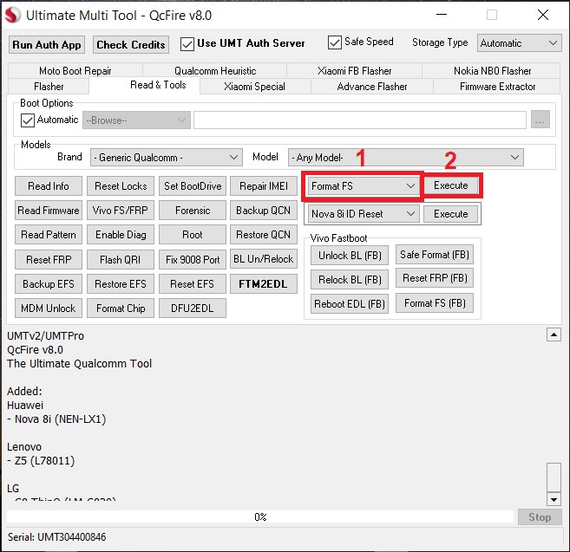Viewport: 570px width, 552px height.
Task: Click Run Auth App button
Action: pyautogui.click(x=47, y=45)
